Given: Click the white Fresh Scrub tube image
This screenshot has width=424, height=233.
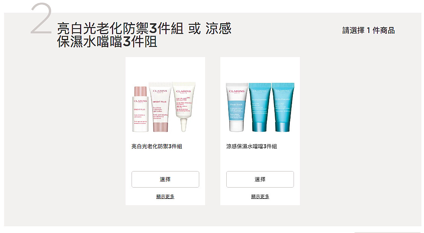Looking at the screenshot, I should [237, 107].
